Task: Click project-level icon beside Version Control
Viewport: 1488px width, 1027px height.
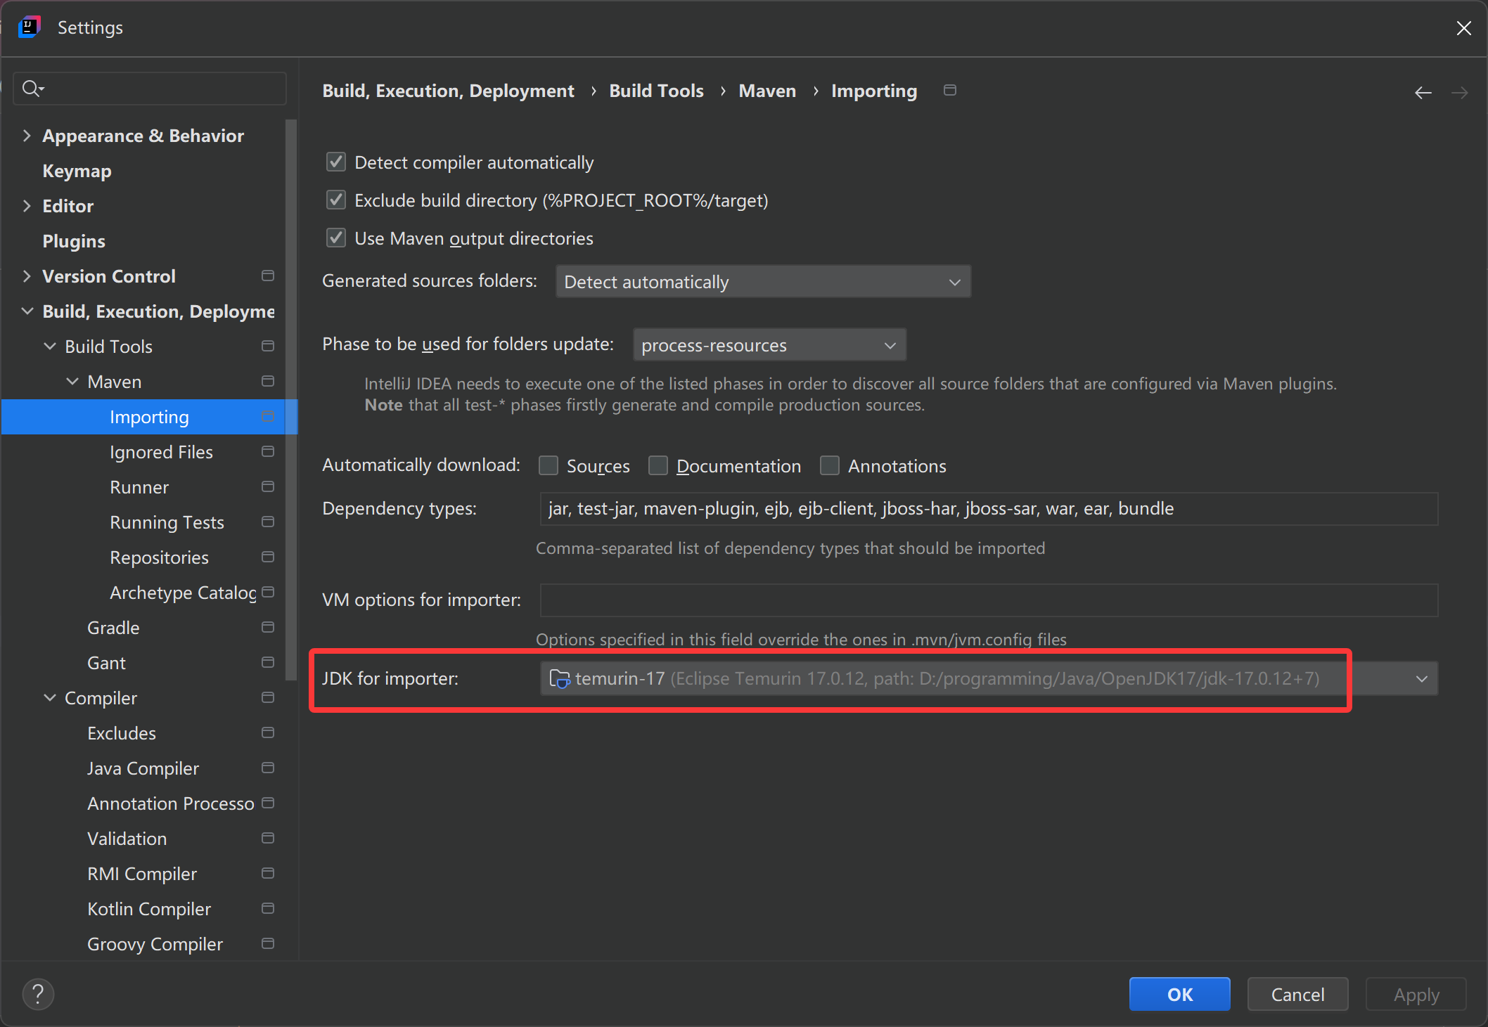Action: [x=268, y=276]
